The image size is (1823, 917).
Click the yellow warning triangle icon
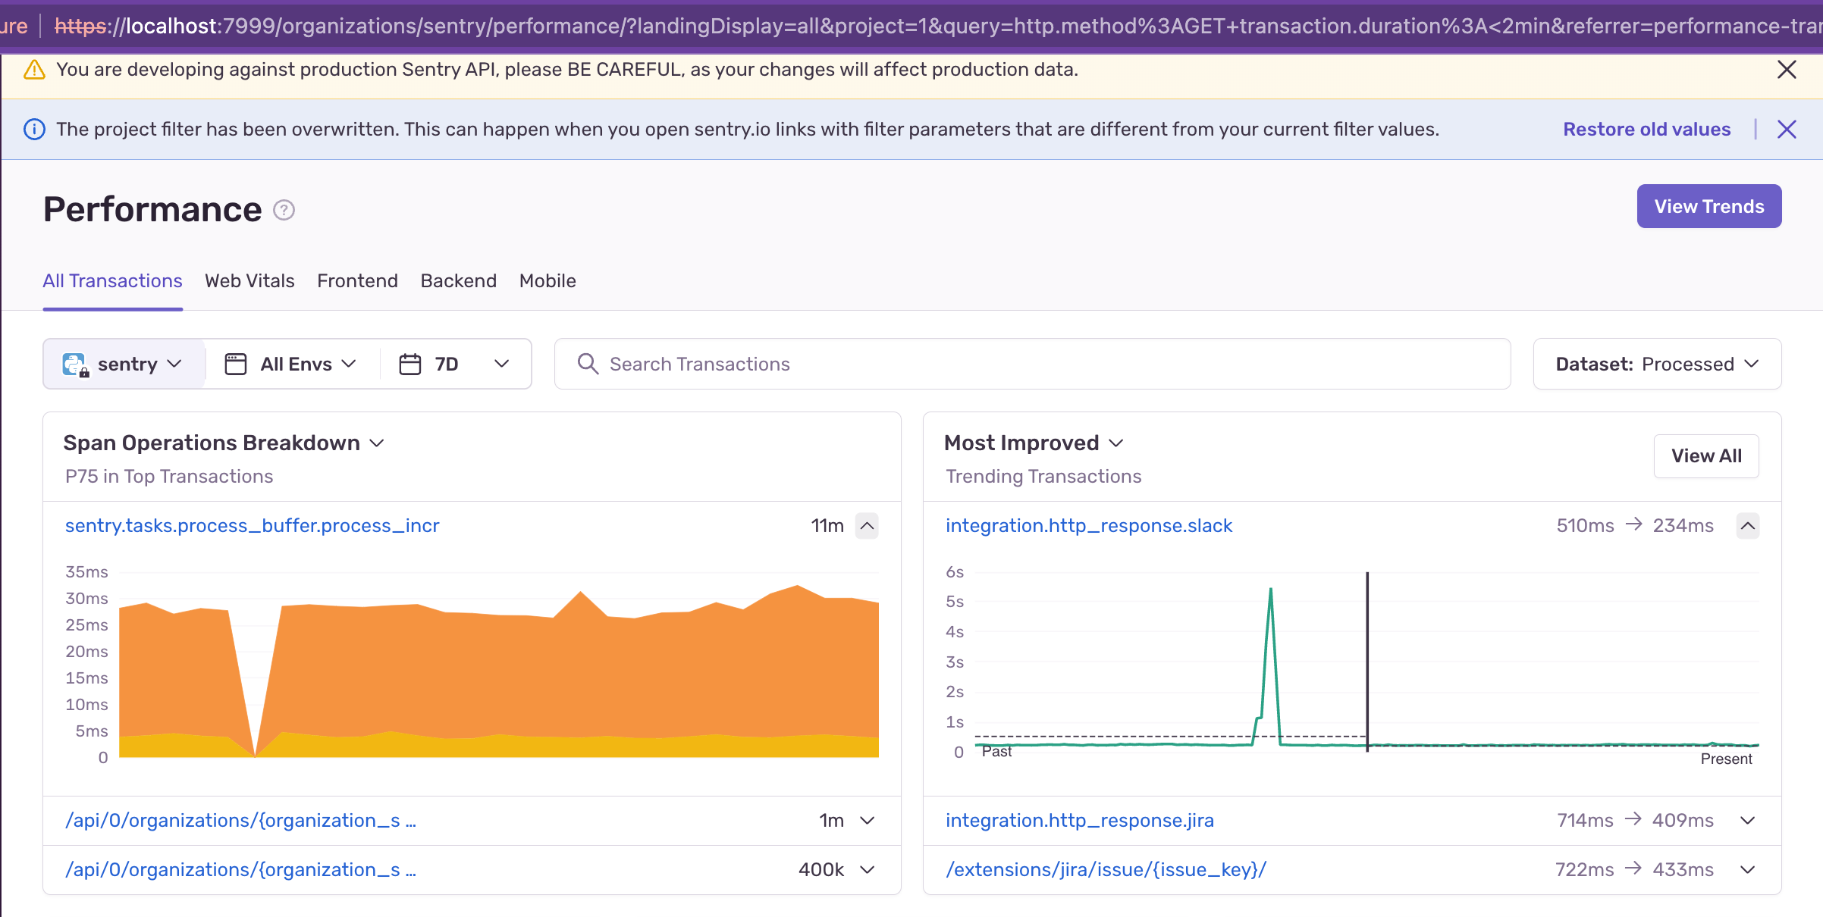pyautogui.click(x=34, y=70)
